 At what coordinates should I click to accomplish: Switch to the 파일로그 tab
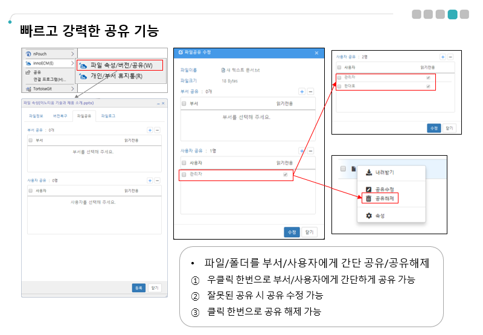[x=109, y=115]
